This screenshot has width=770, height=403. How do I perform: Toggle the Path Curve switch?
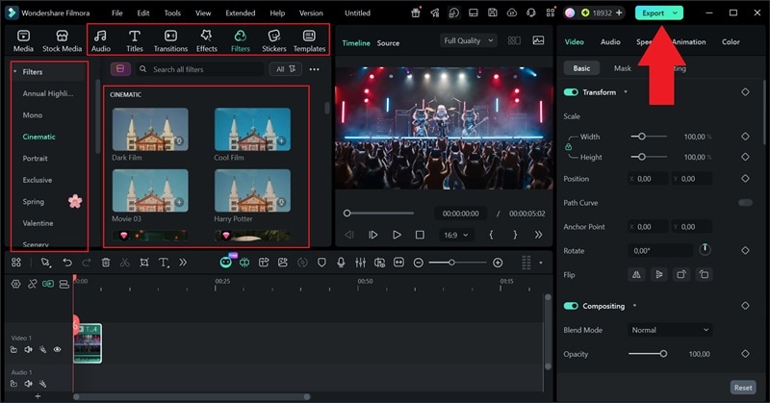pos(745,202)
